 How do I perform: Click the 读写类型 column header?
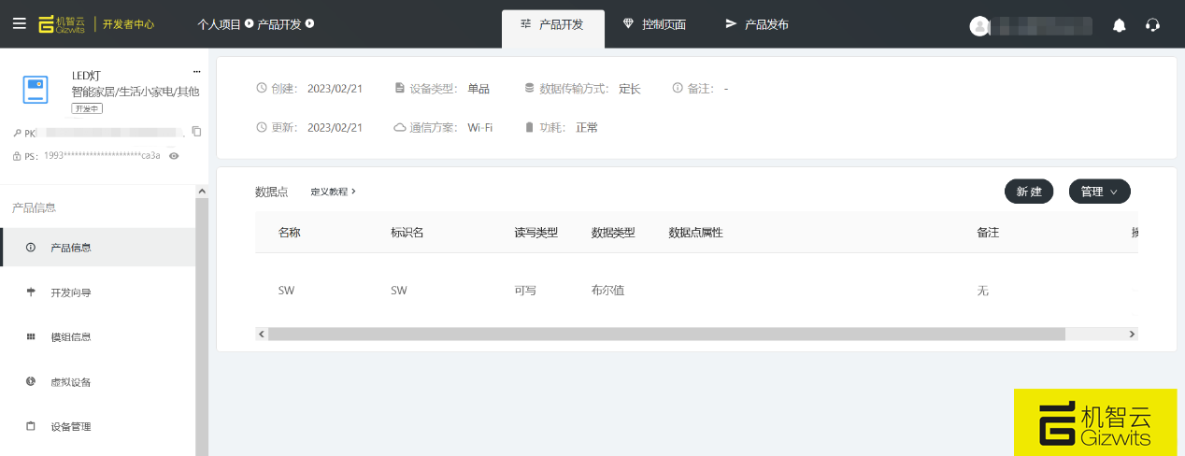click(536, 233)
